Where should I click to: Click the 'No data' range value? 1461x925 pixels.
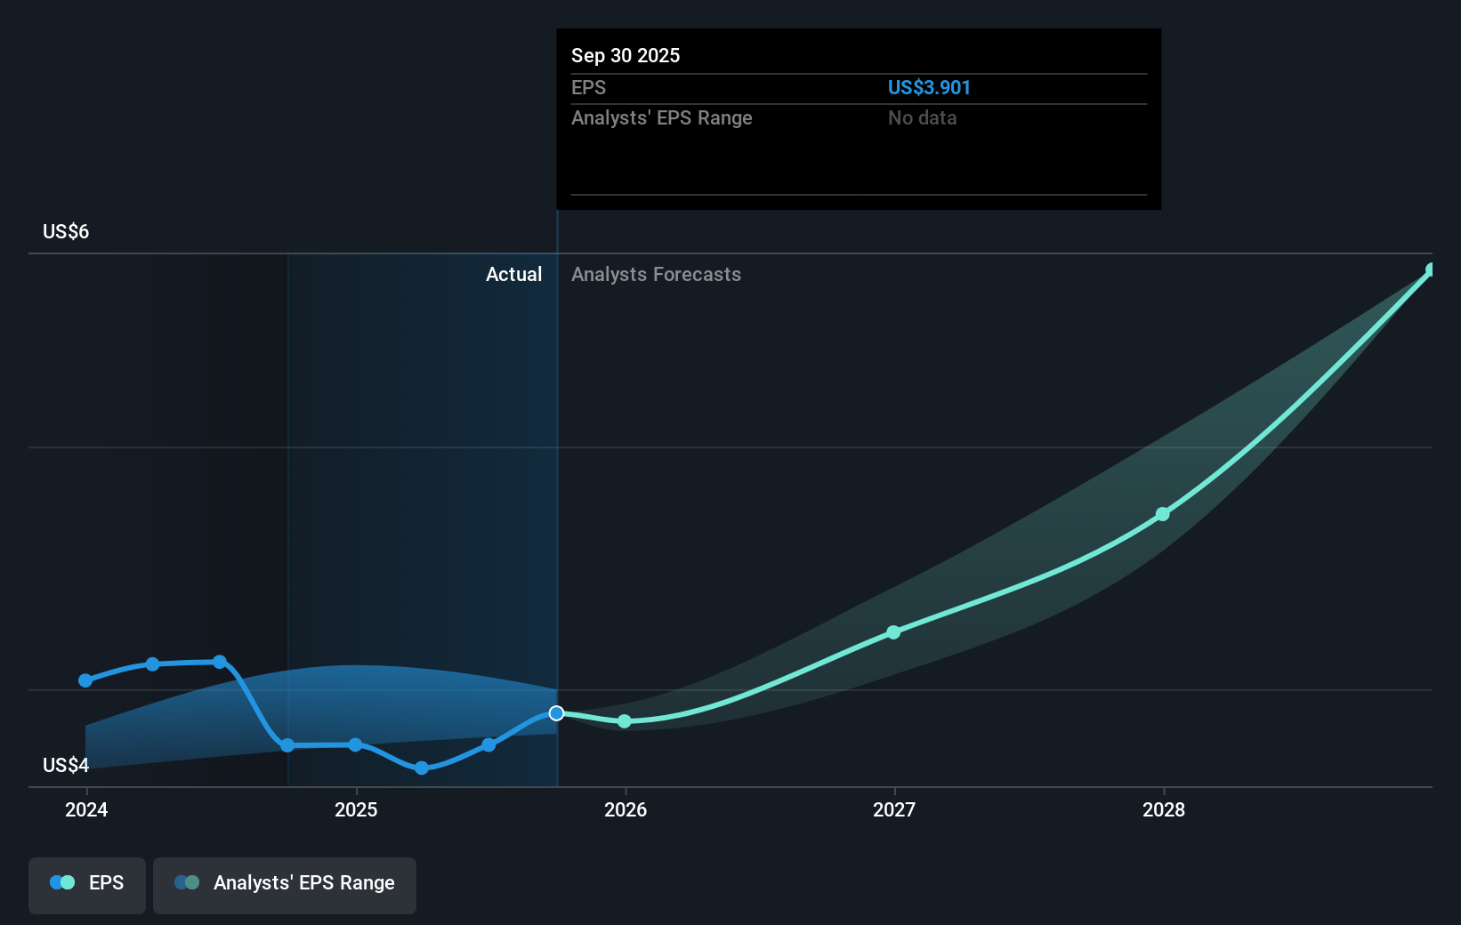click(922, 117)
